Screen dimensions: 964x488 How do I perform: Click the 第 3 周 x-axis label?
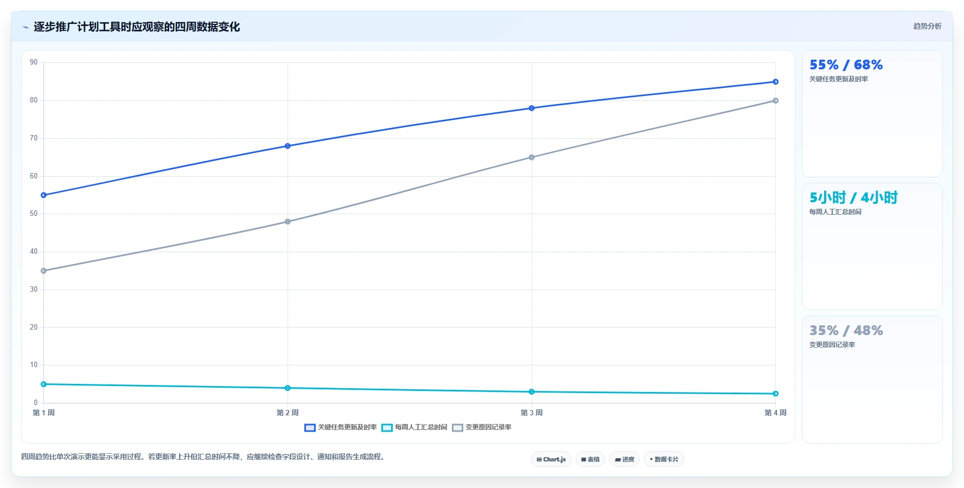[x=532, y=413]
